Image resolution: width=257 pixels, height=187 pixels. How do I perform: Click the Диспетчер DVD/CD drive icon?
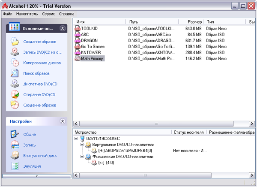point(15,84)
